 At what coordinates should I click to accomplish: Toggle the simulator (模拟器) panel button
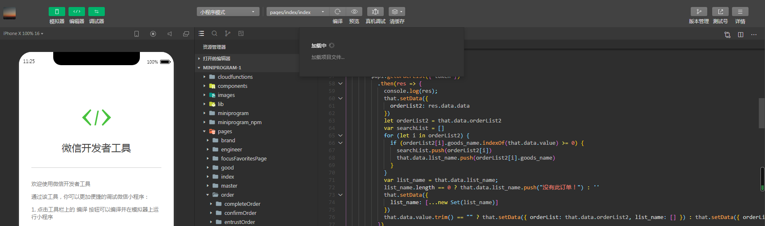coord(57,12)
